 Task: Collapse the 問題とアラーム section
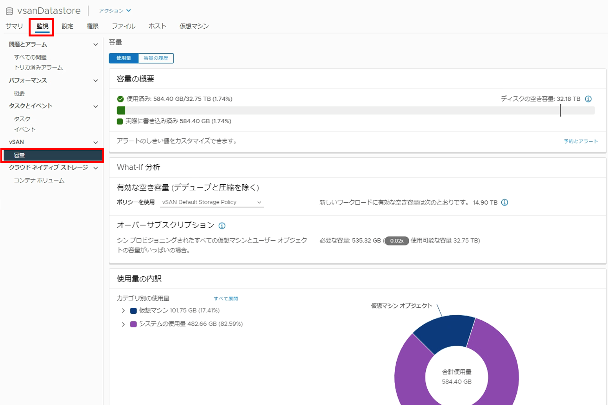96,45
